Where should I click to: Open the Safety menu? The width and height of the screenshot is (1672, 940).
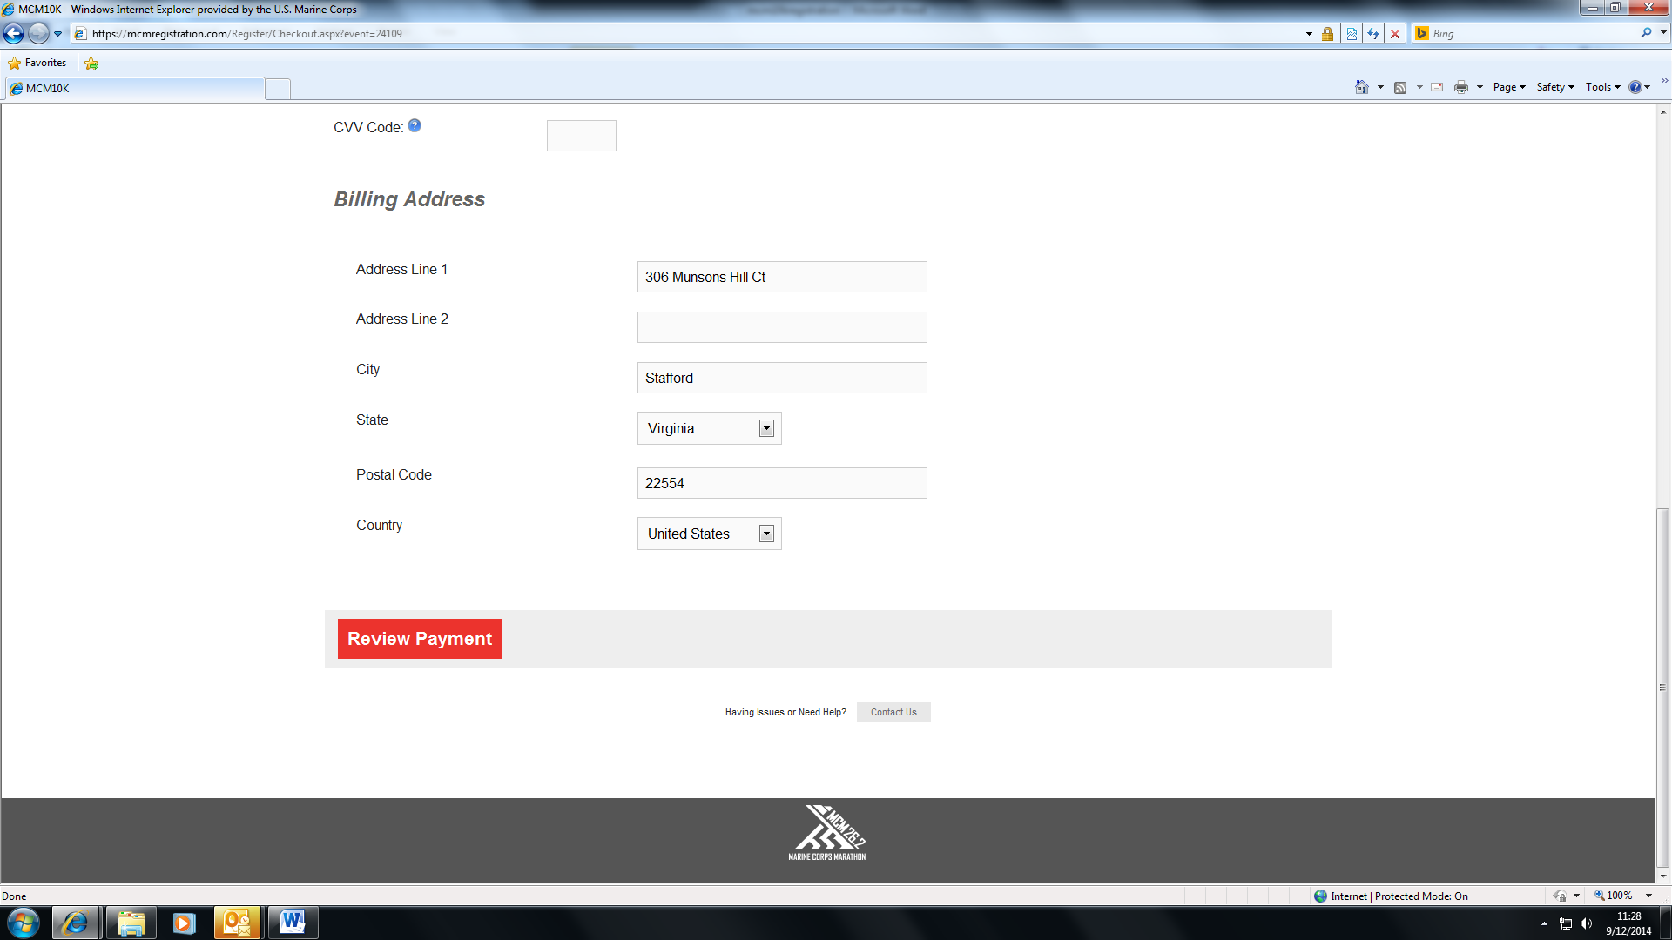1554,87
